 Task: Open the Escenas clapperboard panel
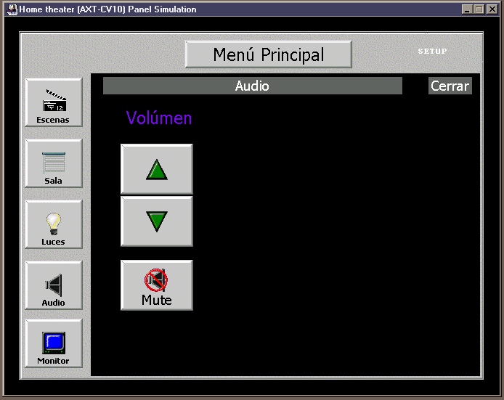click(x=53, y=103)
